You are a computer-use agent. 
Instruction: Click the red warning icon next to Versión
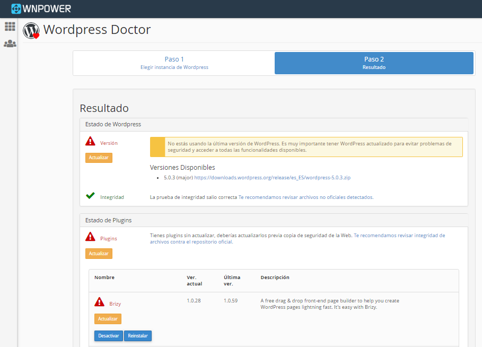point(90,141)
